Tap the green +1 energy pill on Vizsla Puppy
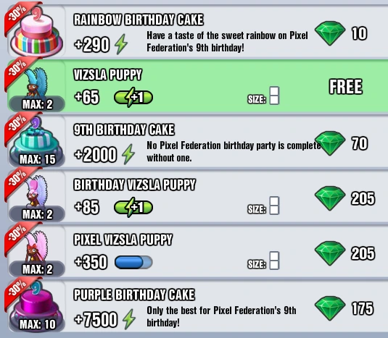This screenshot has height=338, width=388. click(133, 97)
